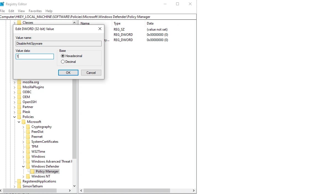The height and width of the screenshot is (194, 318).
Task: Expand the mozilla.org key
Action: pyautogui.click(x=14, y=82)
